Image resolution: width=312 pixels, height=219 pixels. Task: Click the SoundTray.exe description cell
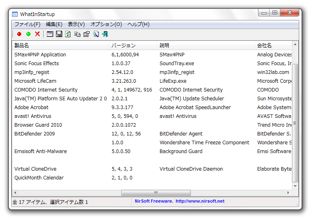[177, 64]
